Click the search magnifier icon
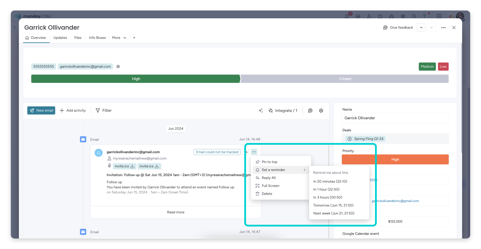Screen dimensions: 481x249 (x=414, y=16)
